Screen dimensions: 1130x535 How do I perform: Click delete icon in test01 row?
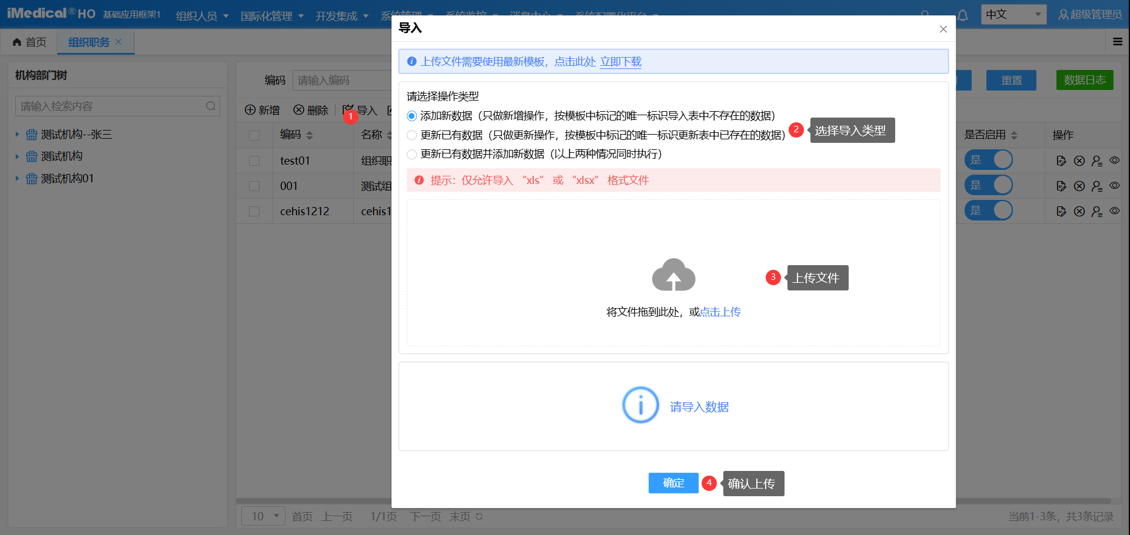click(1079, 160)
